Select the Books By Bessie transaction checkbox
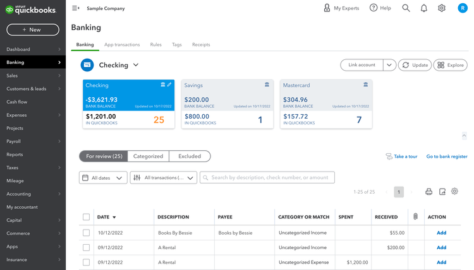Image resolution: width=474 pixels, height=270 pixels. click(86, 233)
